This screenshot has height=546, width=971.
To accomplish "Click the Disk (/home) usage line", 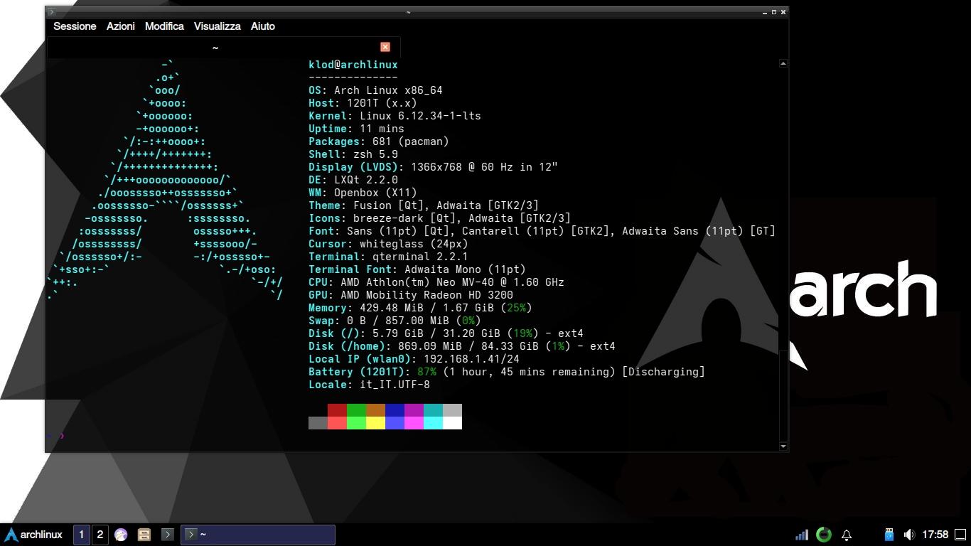I will click(462, 346).
